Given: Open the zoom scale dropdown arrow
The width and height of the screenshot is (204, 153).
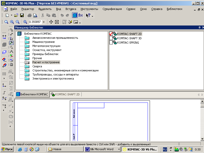Looking at the screenshot, I should (44, 22).
